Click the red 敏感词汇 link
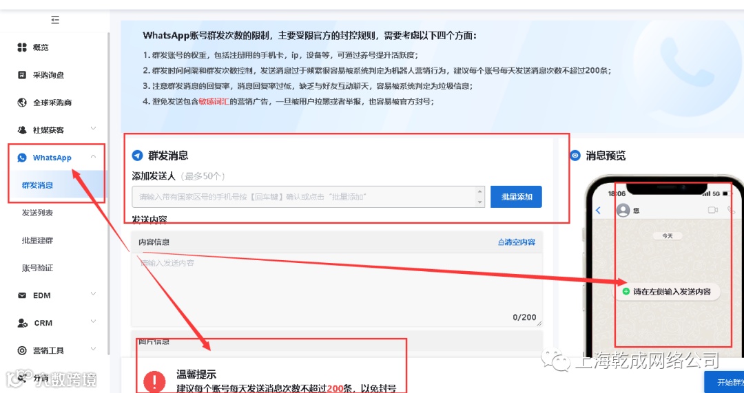Screen dimensions: 744x393 (x=214, y=101)
